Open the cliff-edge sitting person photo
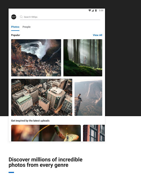141x188 pixels. tap(88, 97)
